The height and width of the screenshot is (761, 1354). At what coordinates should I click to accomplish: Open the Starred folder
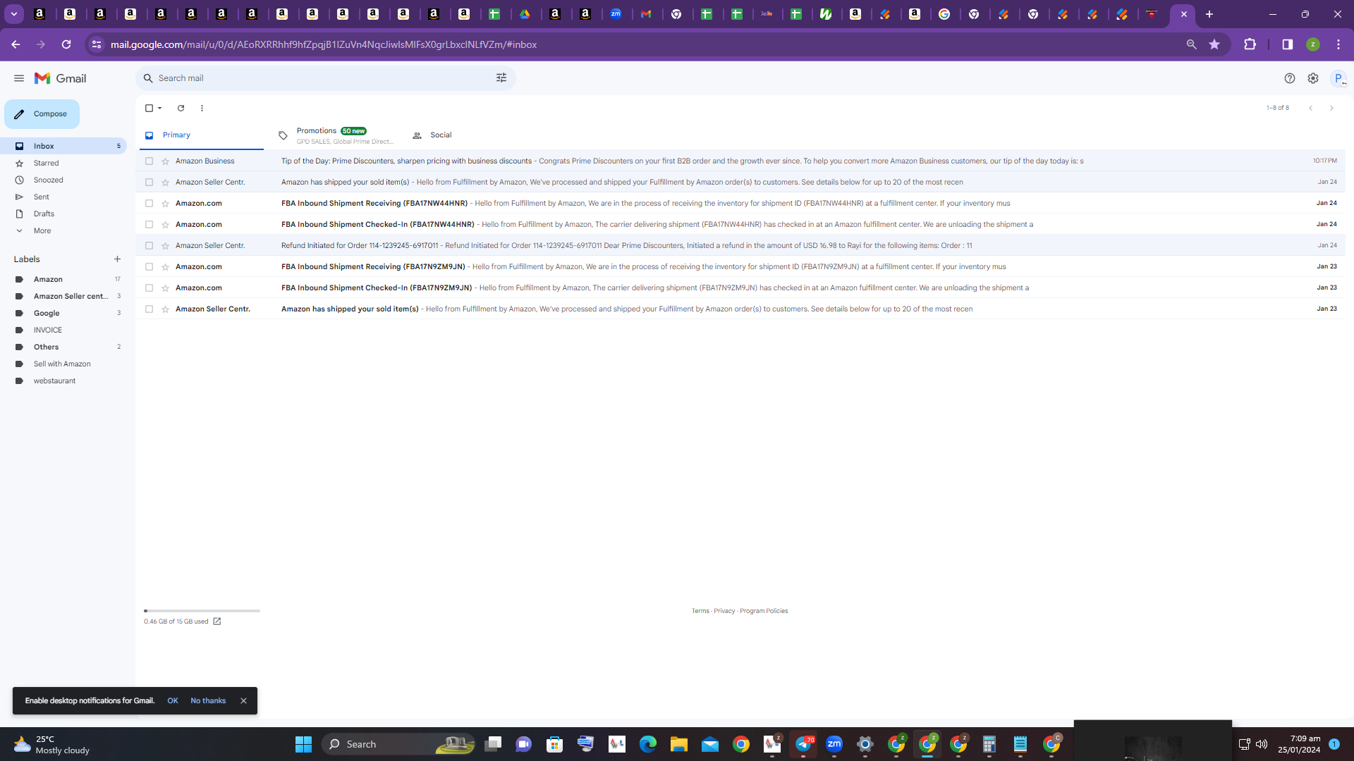coord(46,163)
